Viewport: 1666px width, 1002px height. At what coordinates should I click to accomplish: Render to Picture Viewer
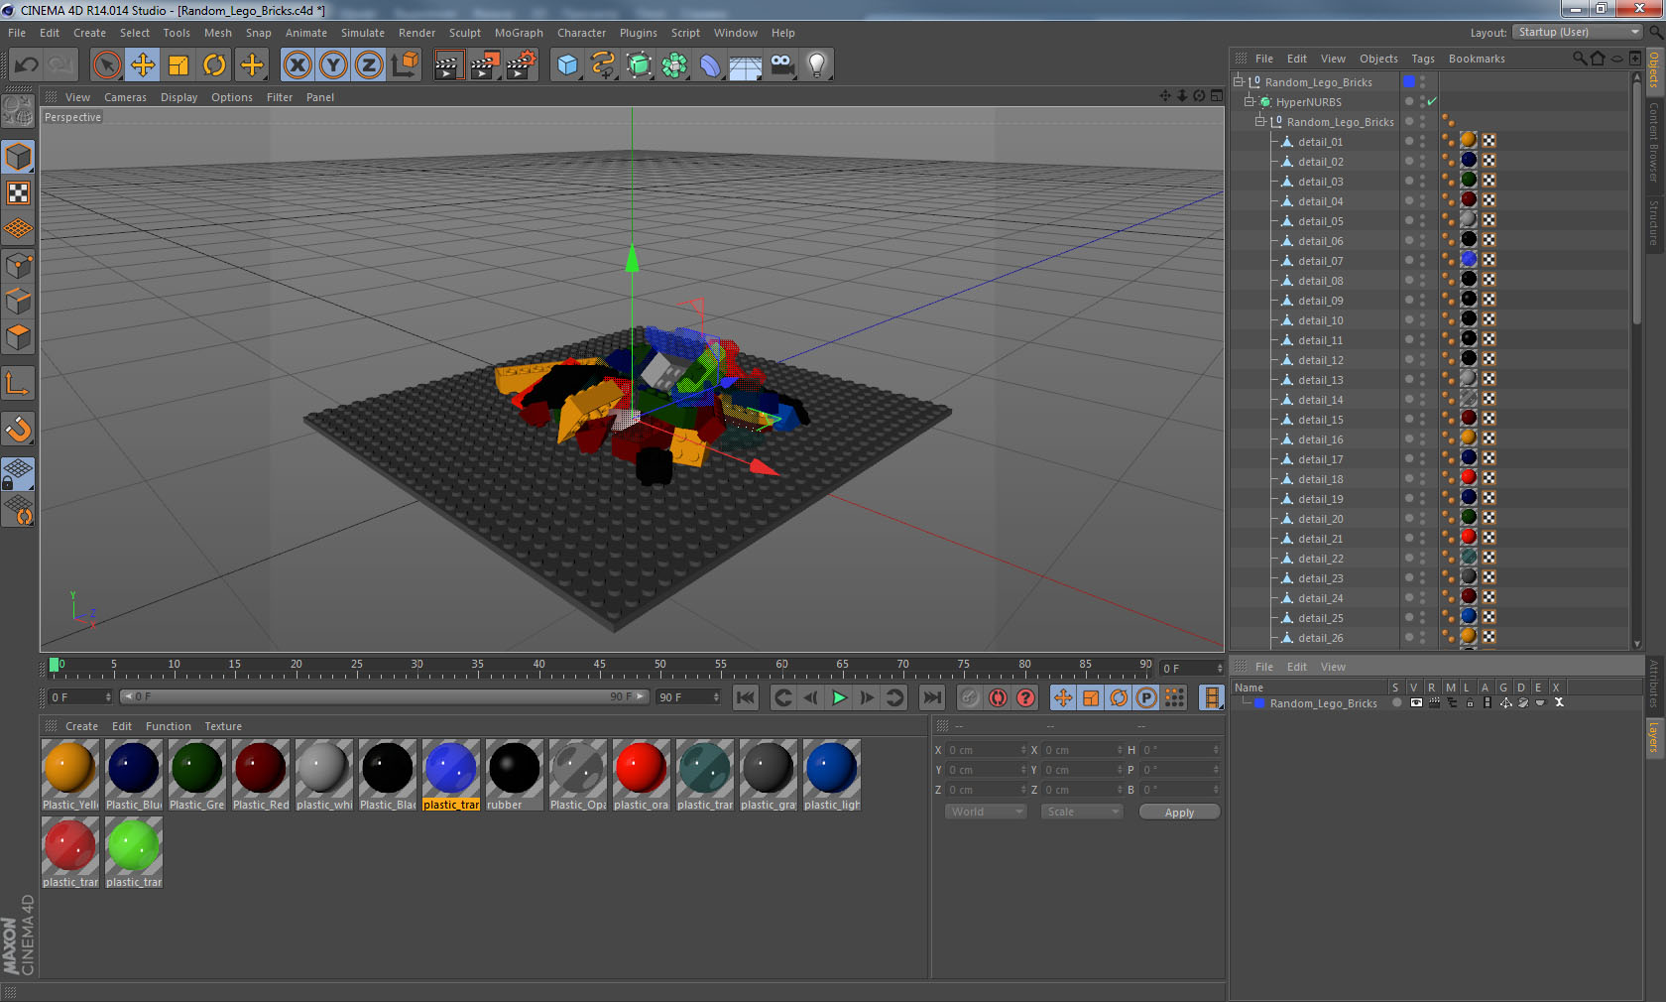tap(484, 65)
